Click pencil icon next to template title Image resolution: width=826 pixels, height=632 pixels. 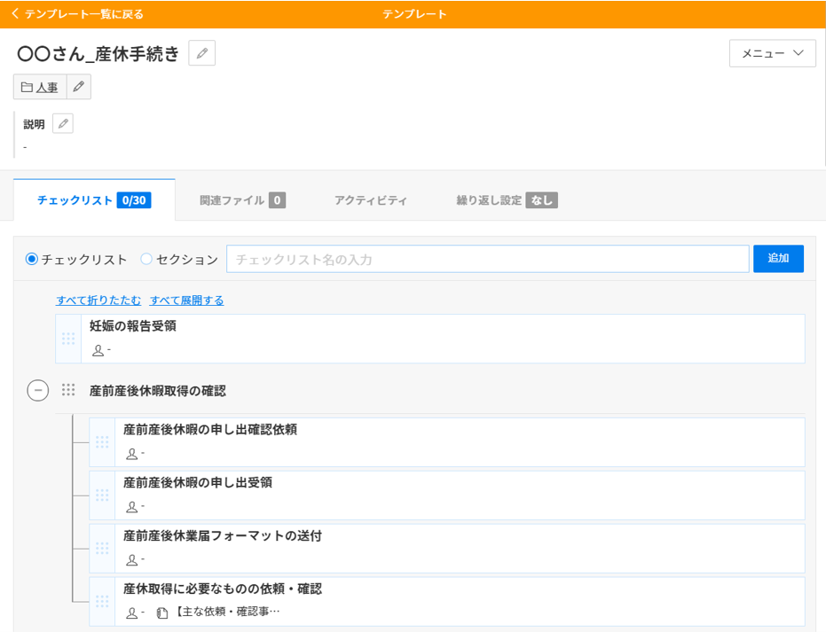pos(202,53)
